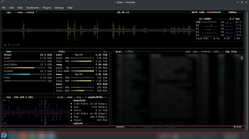Toggle network sync scaling
This screenshot has width=249, height=139.
pyautogui.click(x=60, y=97)
